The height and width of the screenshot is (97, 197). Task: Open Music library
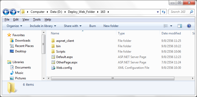19,73
